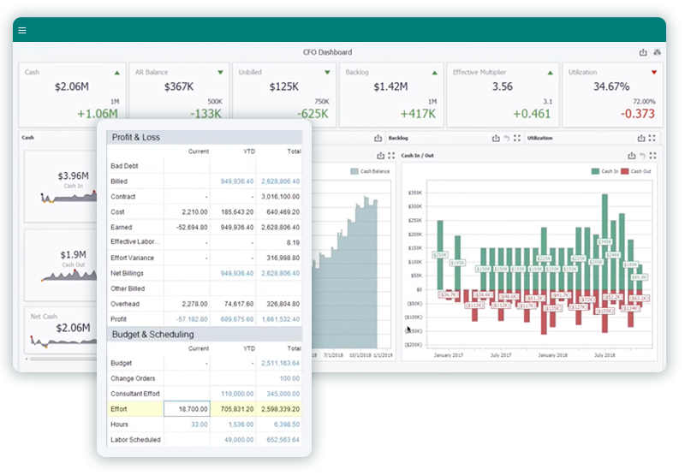Select the Bad Debt row label

[124, 166]
